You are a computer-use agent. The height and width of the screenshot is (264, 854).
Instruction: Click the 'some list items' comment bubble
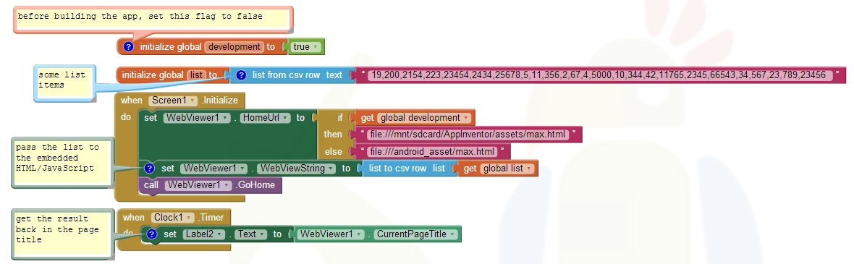(64, 82)
